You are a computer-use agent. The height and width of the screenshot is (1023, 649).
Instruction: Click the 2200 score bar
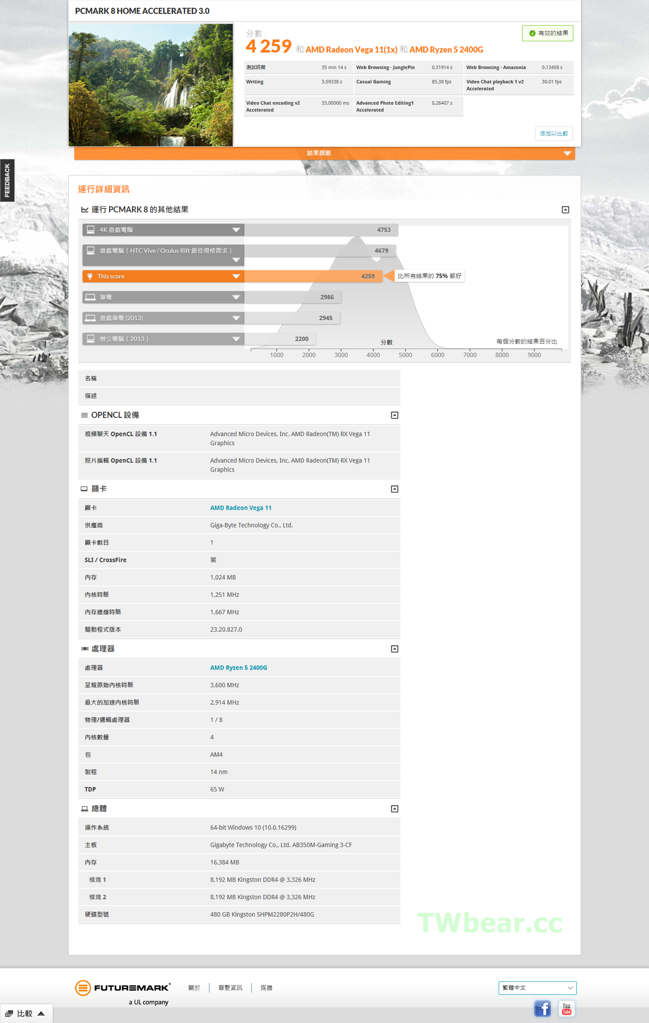tap(280, 338)
